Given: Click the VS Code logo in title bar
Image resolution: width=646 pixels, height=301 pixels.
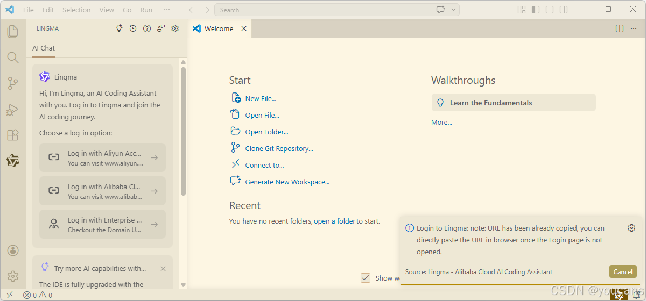Looking at the screenshot, I should (10, 10).
